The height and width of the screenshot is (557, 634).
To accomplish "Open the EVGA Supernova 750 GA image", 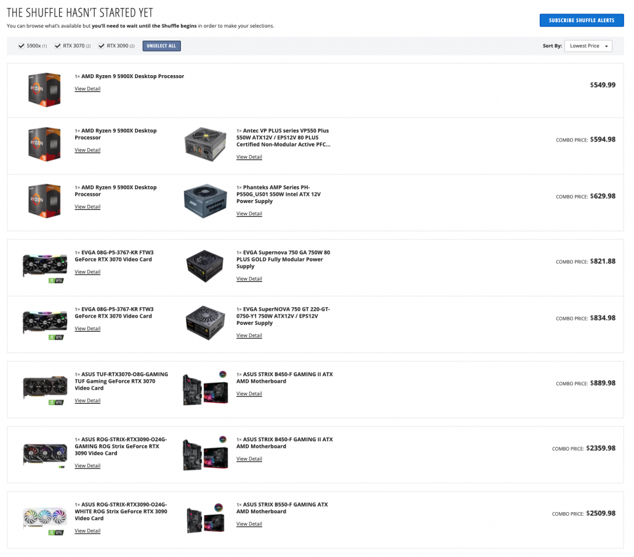I will (205, 266).
